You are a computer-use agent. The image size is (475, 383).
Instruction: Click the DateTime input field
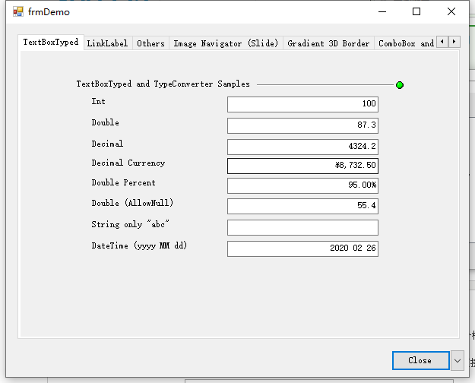[x=302, y=248]
